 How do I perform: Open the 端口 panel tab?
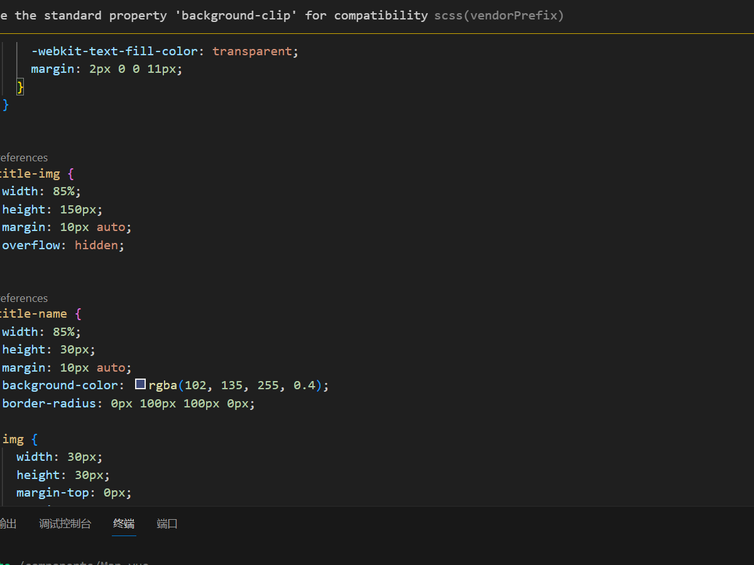pos(167,524)
